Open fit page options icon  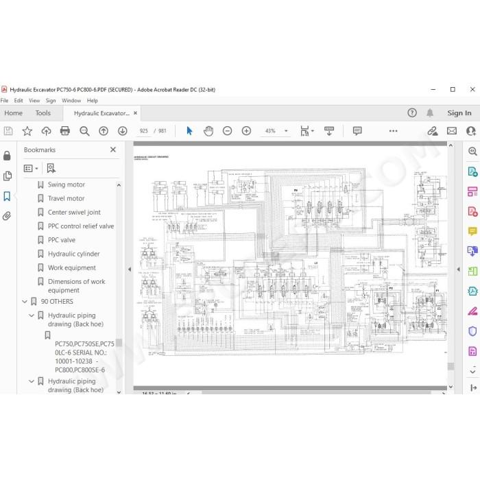pos(307,131)
